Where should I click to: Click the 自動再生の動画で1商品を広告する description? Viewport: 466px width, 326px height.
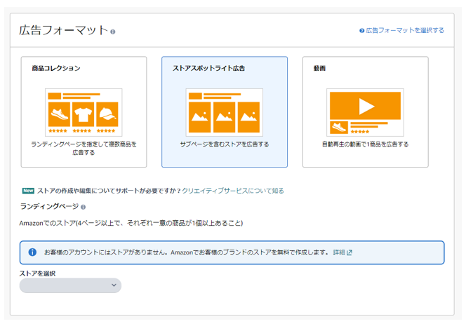(365, 144)
